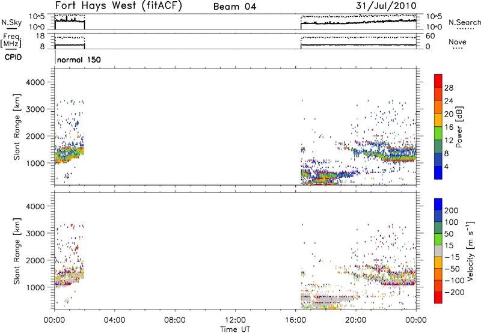Click the 'Velocity [m s-1]' color bar title

(470, 251)
